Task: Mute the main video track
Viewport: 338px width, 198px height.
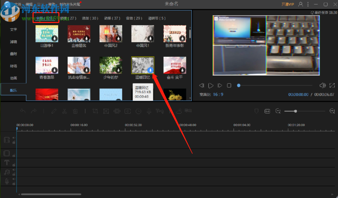Action: pyautogui.click(x=14, y=138)
